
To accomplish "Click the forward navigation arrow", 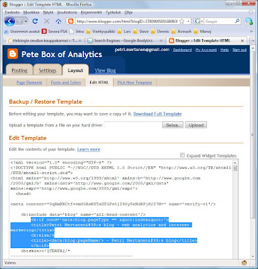I will (19, 22).
